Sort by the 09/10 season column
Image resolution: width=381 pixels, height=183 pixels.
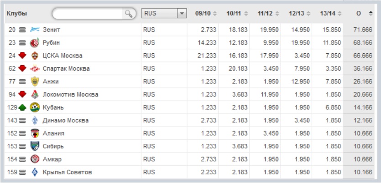click(205, 14)
